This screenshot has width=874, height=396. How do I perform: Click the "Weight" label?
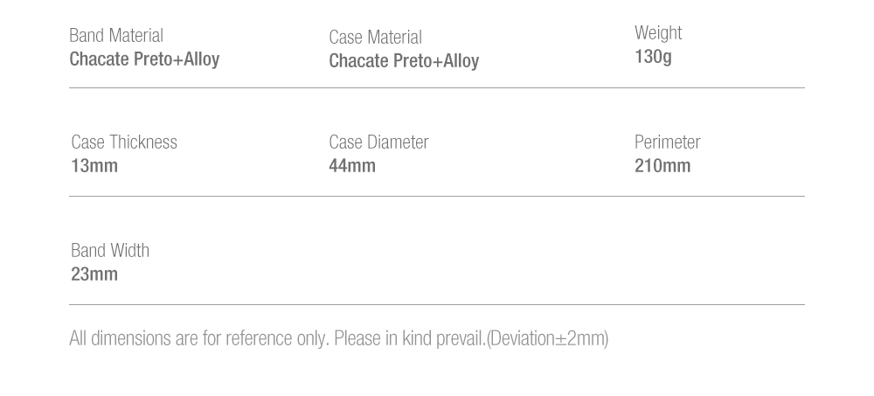coord(658,33)
